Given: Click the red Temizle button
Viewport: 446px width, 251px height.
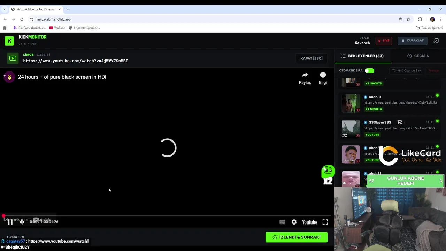Looking at the screenshot, I should (433, 71).
